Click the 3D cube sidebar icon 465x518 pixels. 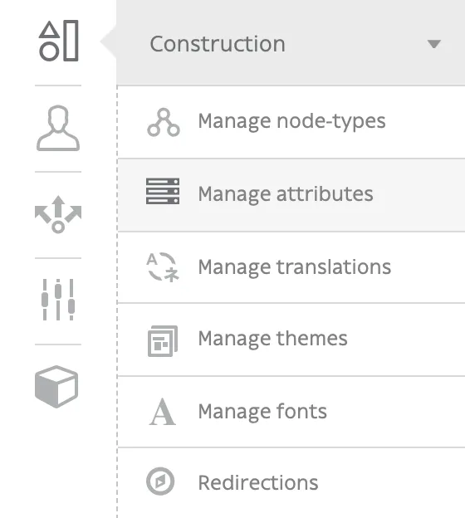[56, 387]
